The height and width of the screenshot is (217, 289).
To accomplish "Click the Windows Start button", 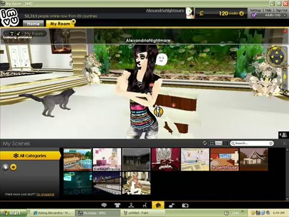I will click(13, 213).
